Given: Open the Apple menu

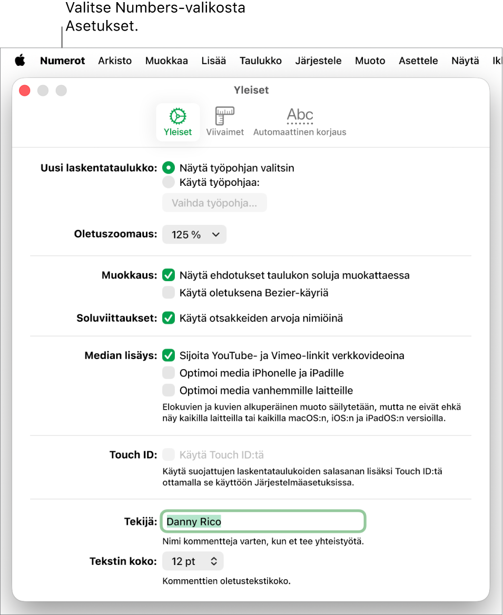Looking at the screenshot, I should [20, 61].
